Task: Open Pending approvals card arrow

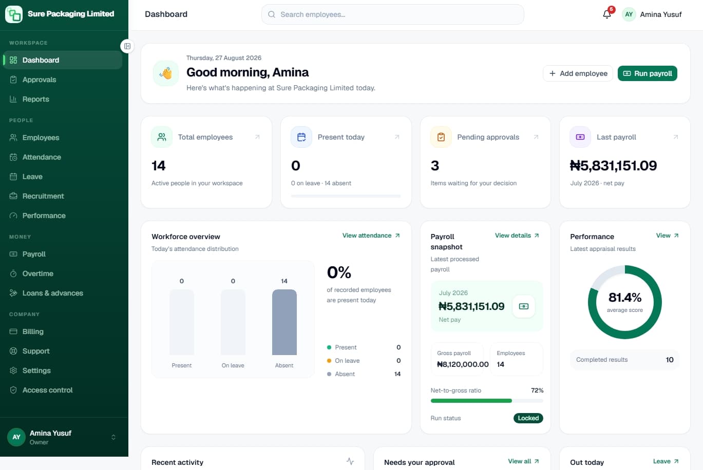Action: pos(536,137)
